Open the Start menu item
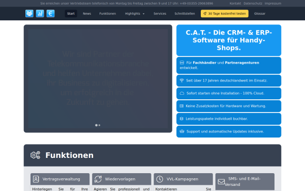The image size is (305, 191). pyautogui.click(x=71, y=13)
